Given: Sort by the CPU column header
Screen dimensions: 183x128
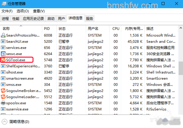Looking at the screenshot, I should (x=115, y=29).
